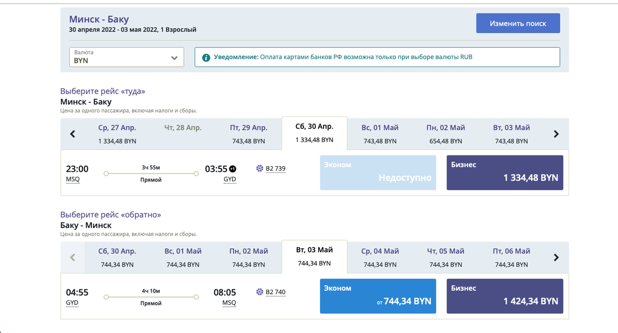
Task: Click the Belavia logo next to B2 740
Action: tap(260, 292)
